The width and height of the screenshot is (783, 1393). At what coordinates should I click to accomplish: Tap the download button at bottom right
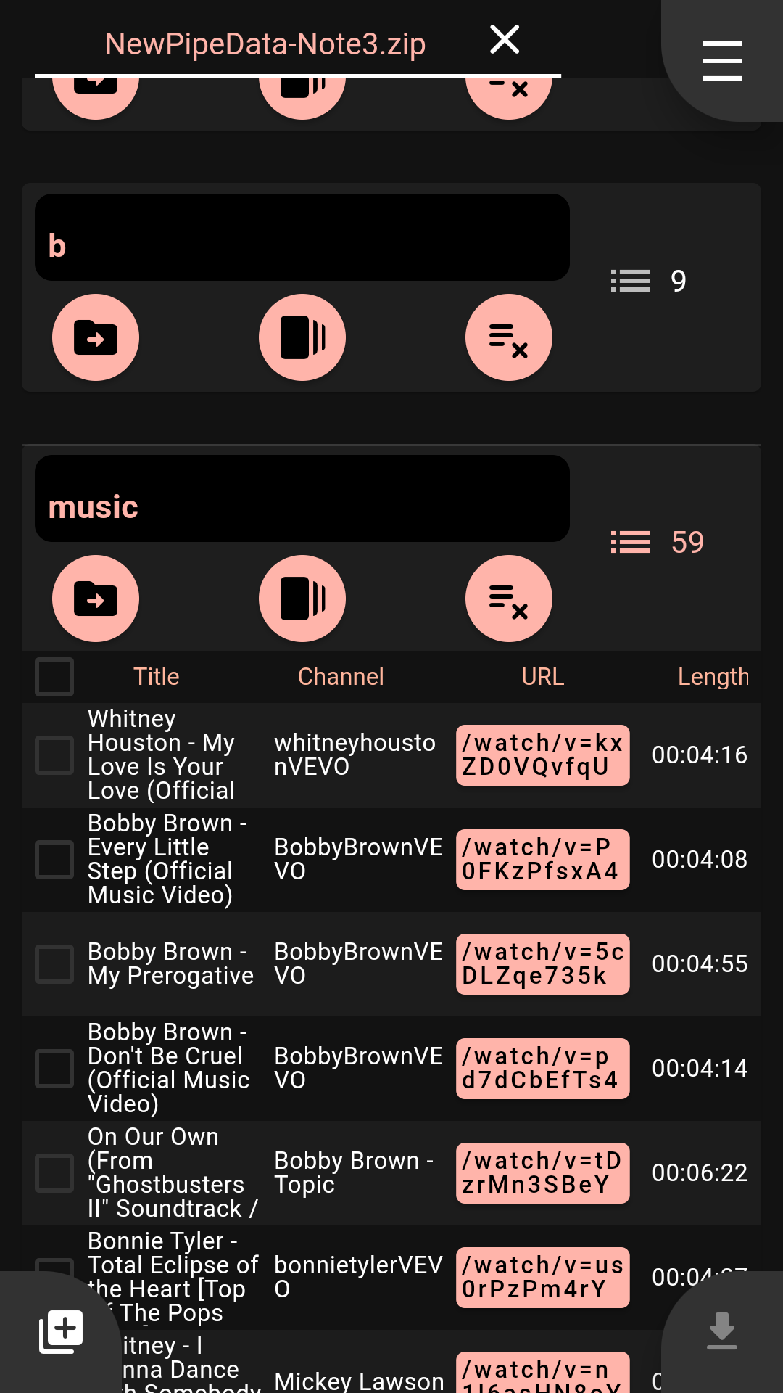click(721, 1331)
